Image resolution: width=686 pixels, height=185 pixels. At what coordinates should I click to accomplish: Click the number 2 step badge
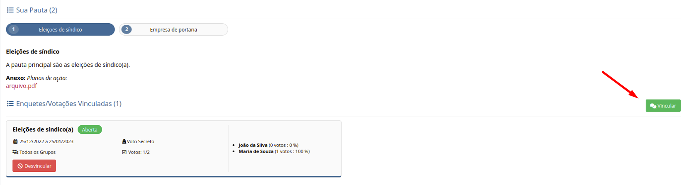click(x=127, y=29)
